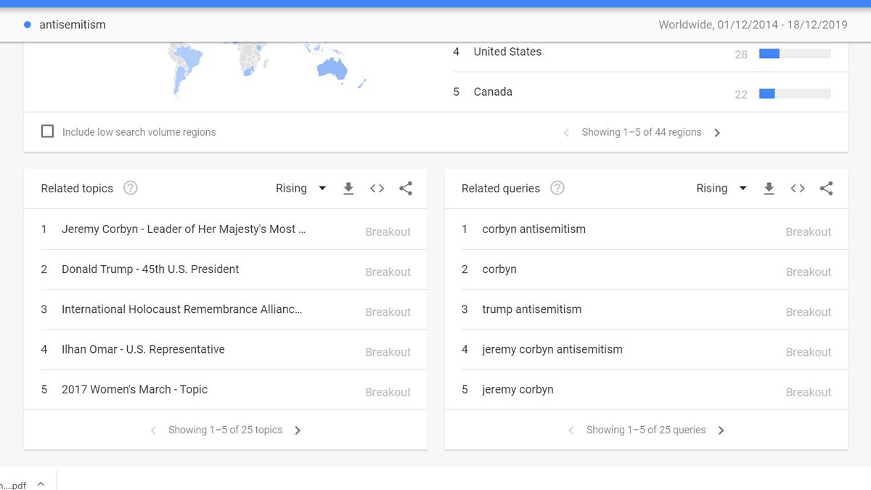The height and width of the screenshot is (490, 871).
Task: Download the Related queries data
Action: click(x=769, y=189)
